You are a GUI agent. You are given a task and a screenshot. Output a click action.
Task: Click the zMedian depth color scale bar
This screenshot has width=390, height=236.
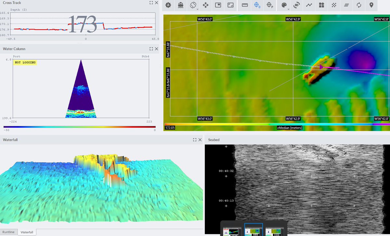coord(277,124)
